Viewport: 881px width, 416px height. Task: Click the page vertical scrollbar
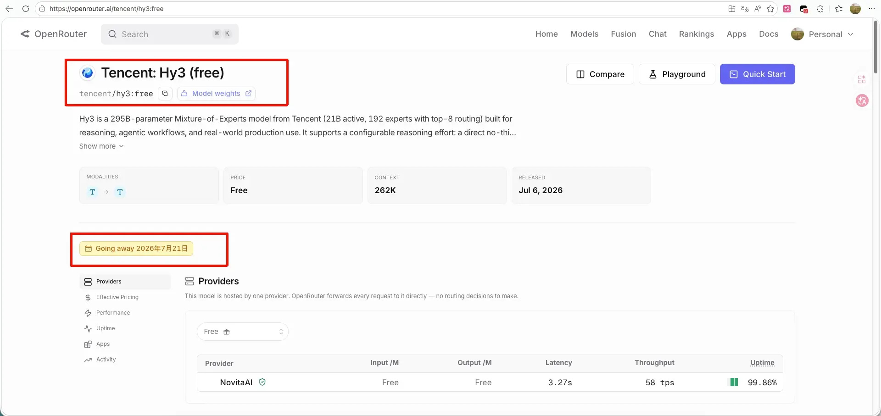click(876, 47)
